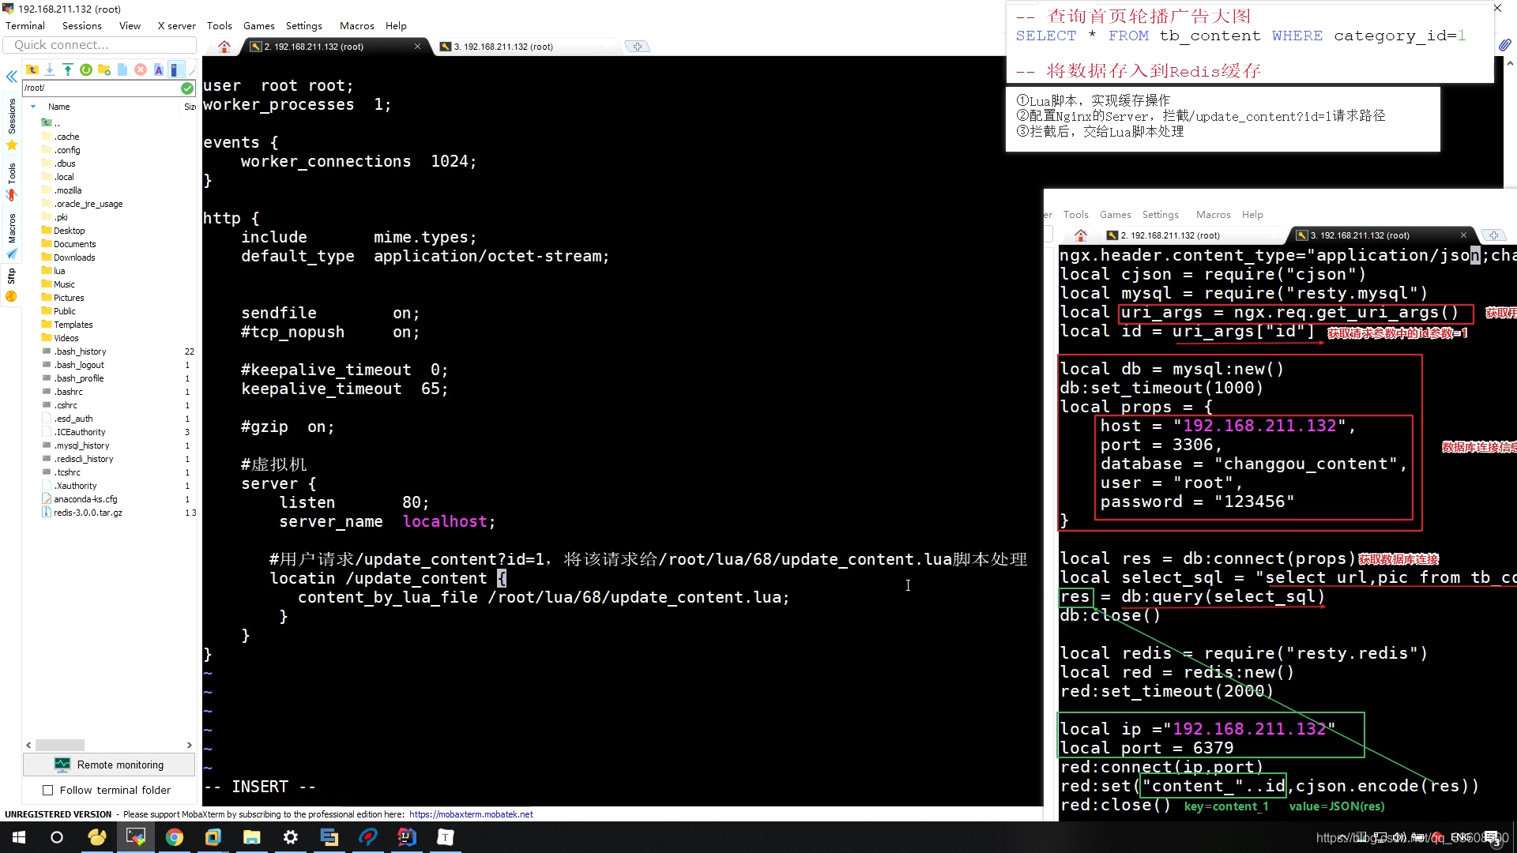The height and width of the screenshot is (853, 1517).
Task: Click tab for session 2. 192.168.211.132
Action: click(328, 46)
